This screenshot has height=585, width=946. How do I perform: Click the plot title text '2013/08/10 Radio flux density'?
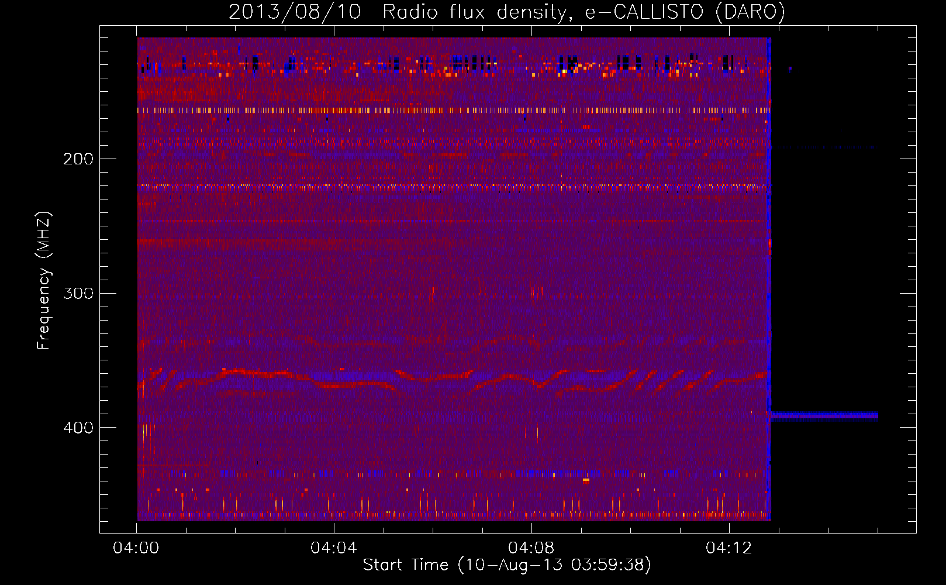tap(399, 12)
